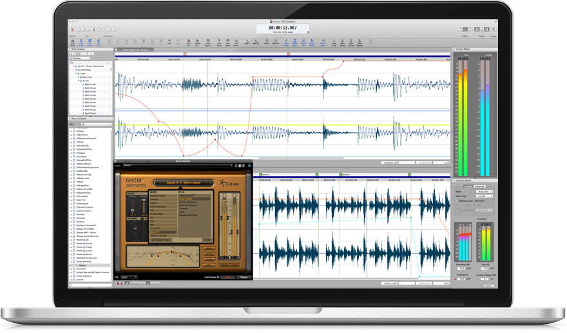The height and width of the screenshot is (333, 567).
Task: Click the Auto Ripple toolbar icon
Action: (73, 43)
